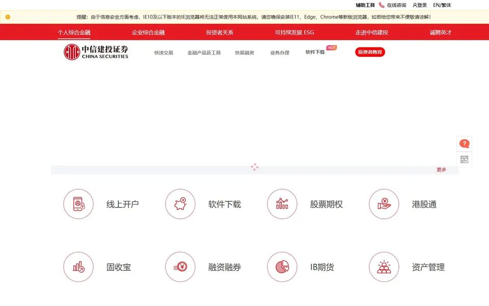Click the pie chart IB期货 icon
Image resolution: width=489 pixels, height=306 pixels.
282,267
